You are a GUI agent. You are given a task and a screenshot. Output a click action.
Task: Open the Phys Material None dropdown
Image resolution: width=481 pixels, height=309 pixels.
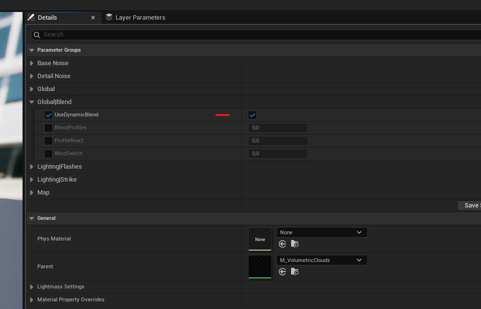coord(322,232)
